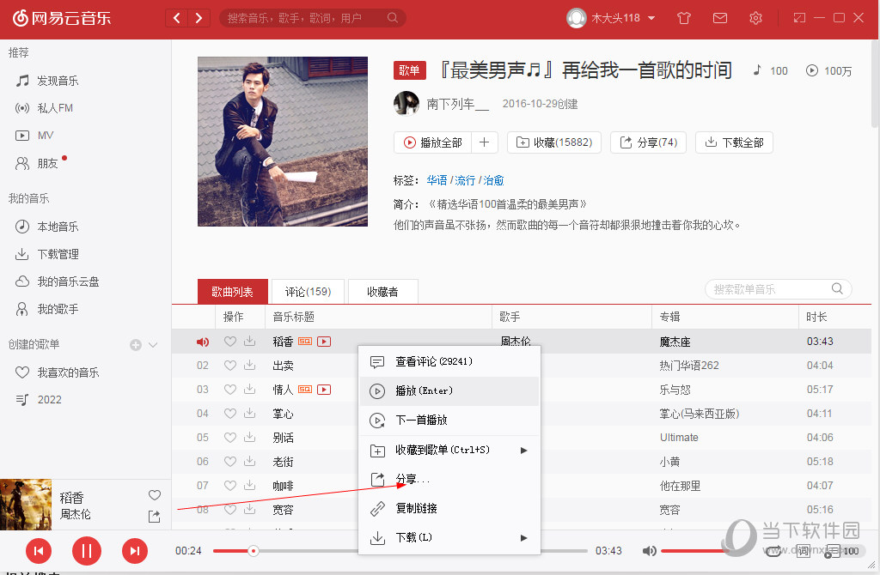
Task: Click the song search field 搜索歌单音乐
Action: [773, 289]
